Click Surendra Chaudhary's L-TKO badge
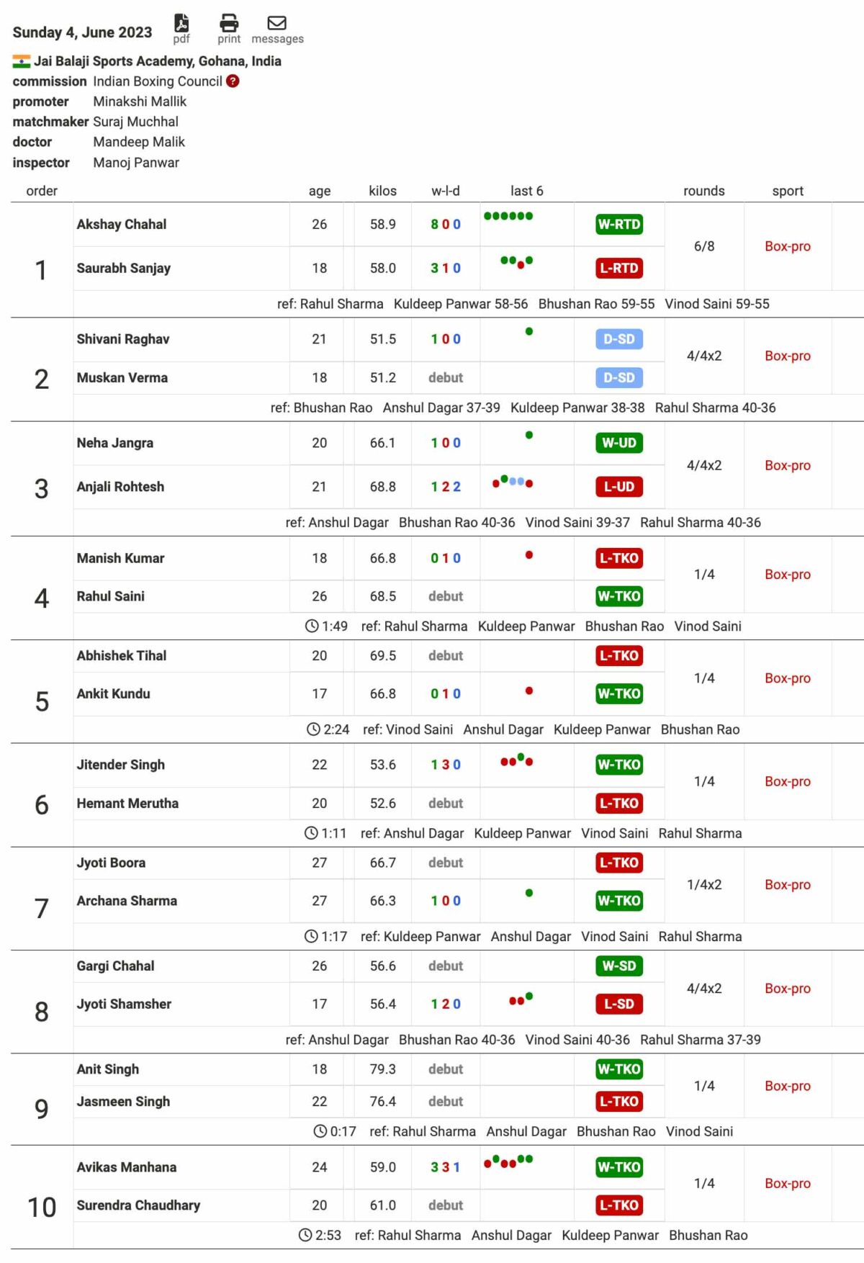 [618, 1205]
